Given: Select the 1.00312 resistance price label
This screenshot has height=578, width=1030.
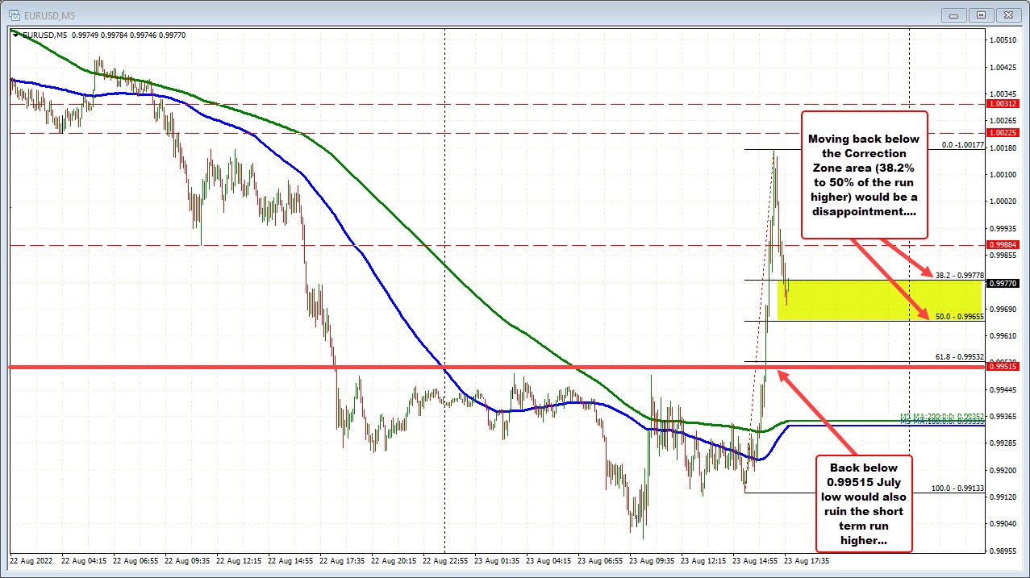Looking at the screenshot, I should (1003, 104).
